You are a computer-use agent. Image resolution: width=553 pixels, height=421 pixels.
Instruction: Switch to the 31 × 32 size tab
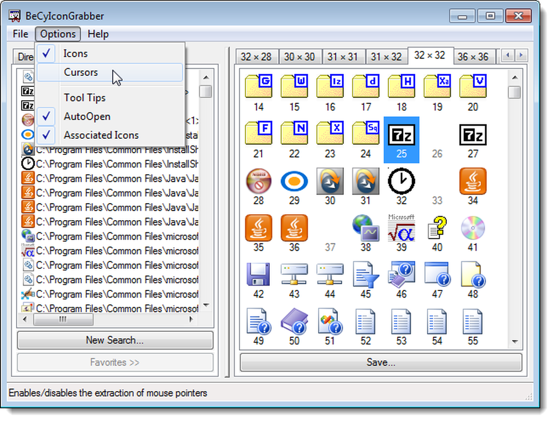(x=386, y=57)
